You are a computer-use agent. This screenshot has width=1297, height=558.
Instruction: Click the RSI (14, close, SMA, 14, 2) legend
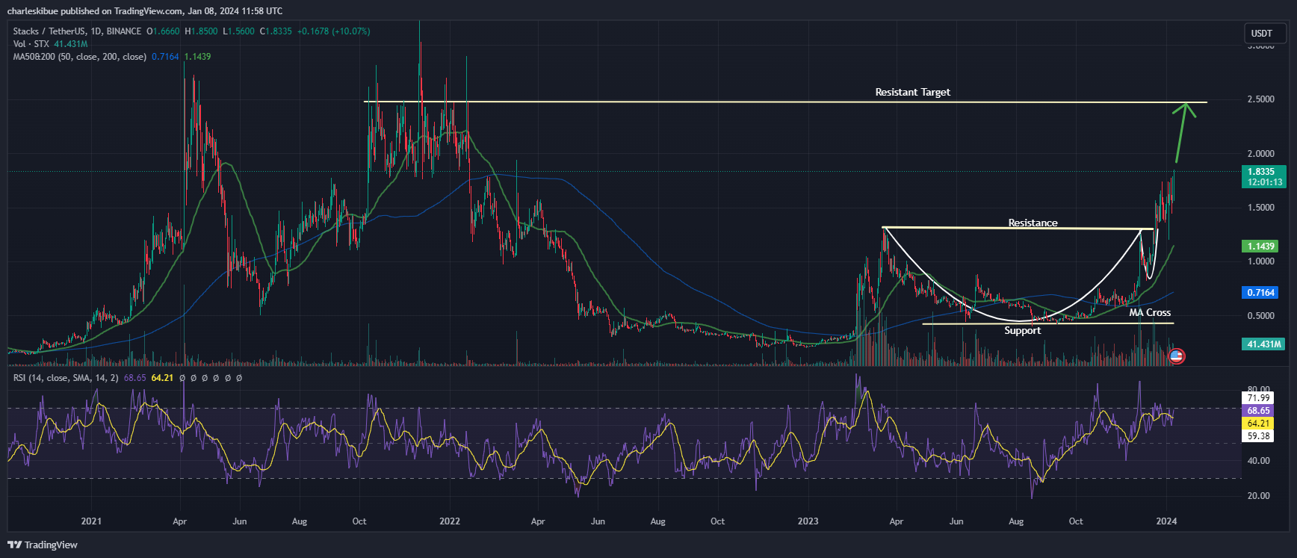(66, 378)
